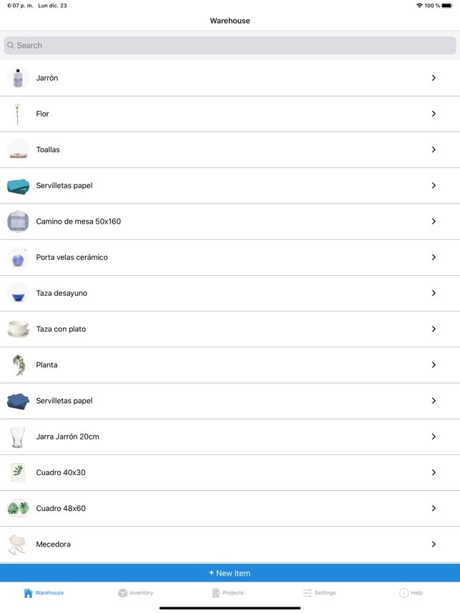Click the magnifying glass in the search bar
The image size is (460, 613).
10,45
